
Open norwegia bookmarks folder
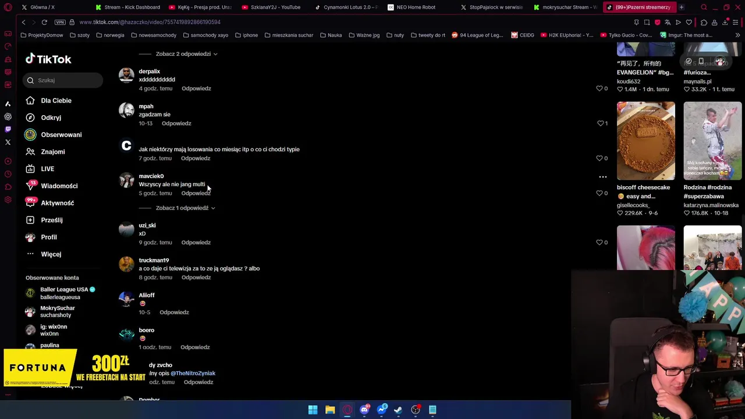coord(110,35)
